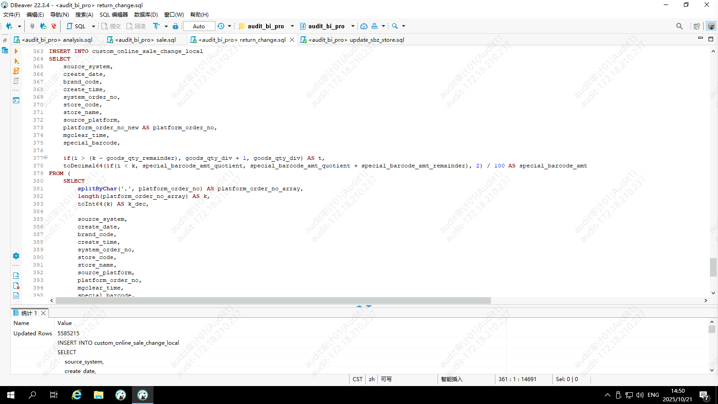Viewport: 718px width, 404px height.
Task: Click the red Disconnect plug icon
Action: 54,26
